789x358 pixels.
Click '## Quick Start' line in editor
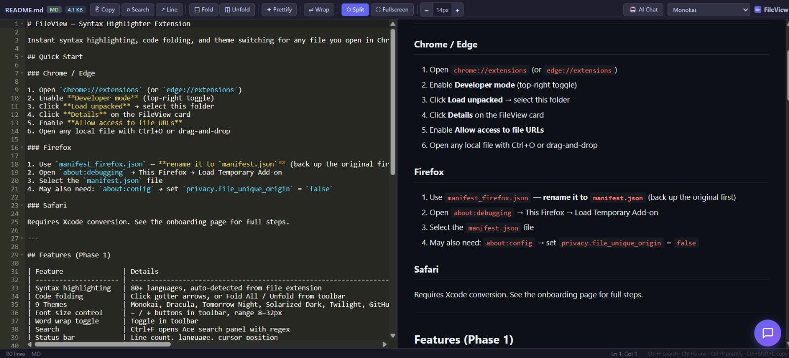coord(55,57)
